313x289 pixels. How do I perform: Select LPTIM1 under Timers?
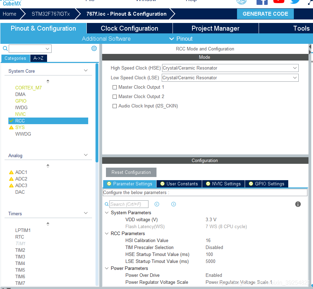point(23,230)
